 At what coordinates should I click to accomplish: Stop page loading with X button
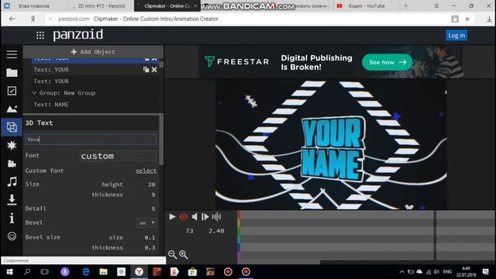pyautogui.click(x=50, y=19)
